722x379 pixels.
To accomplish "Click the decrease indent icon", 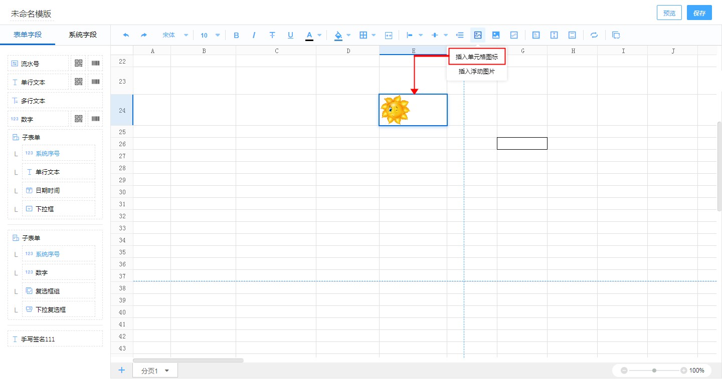I will pyautogui.click(x=460, y=35).
